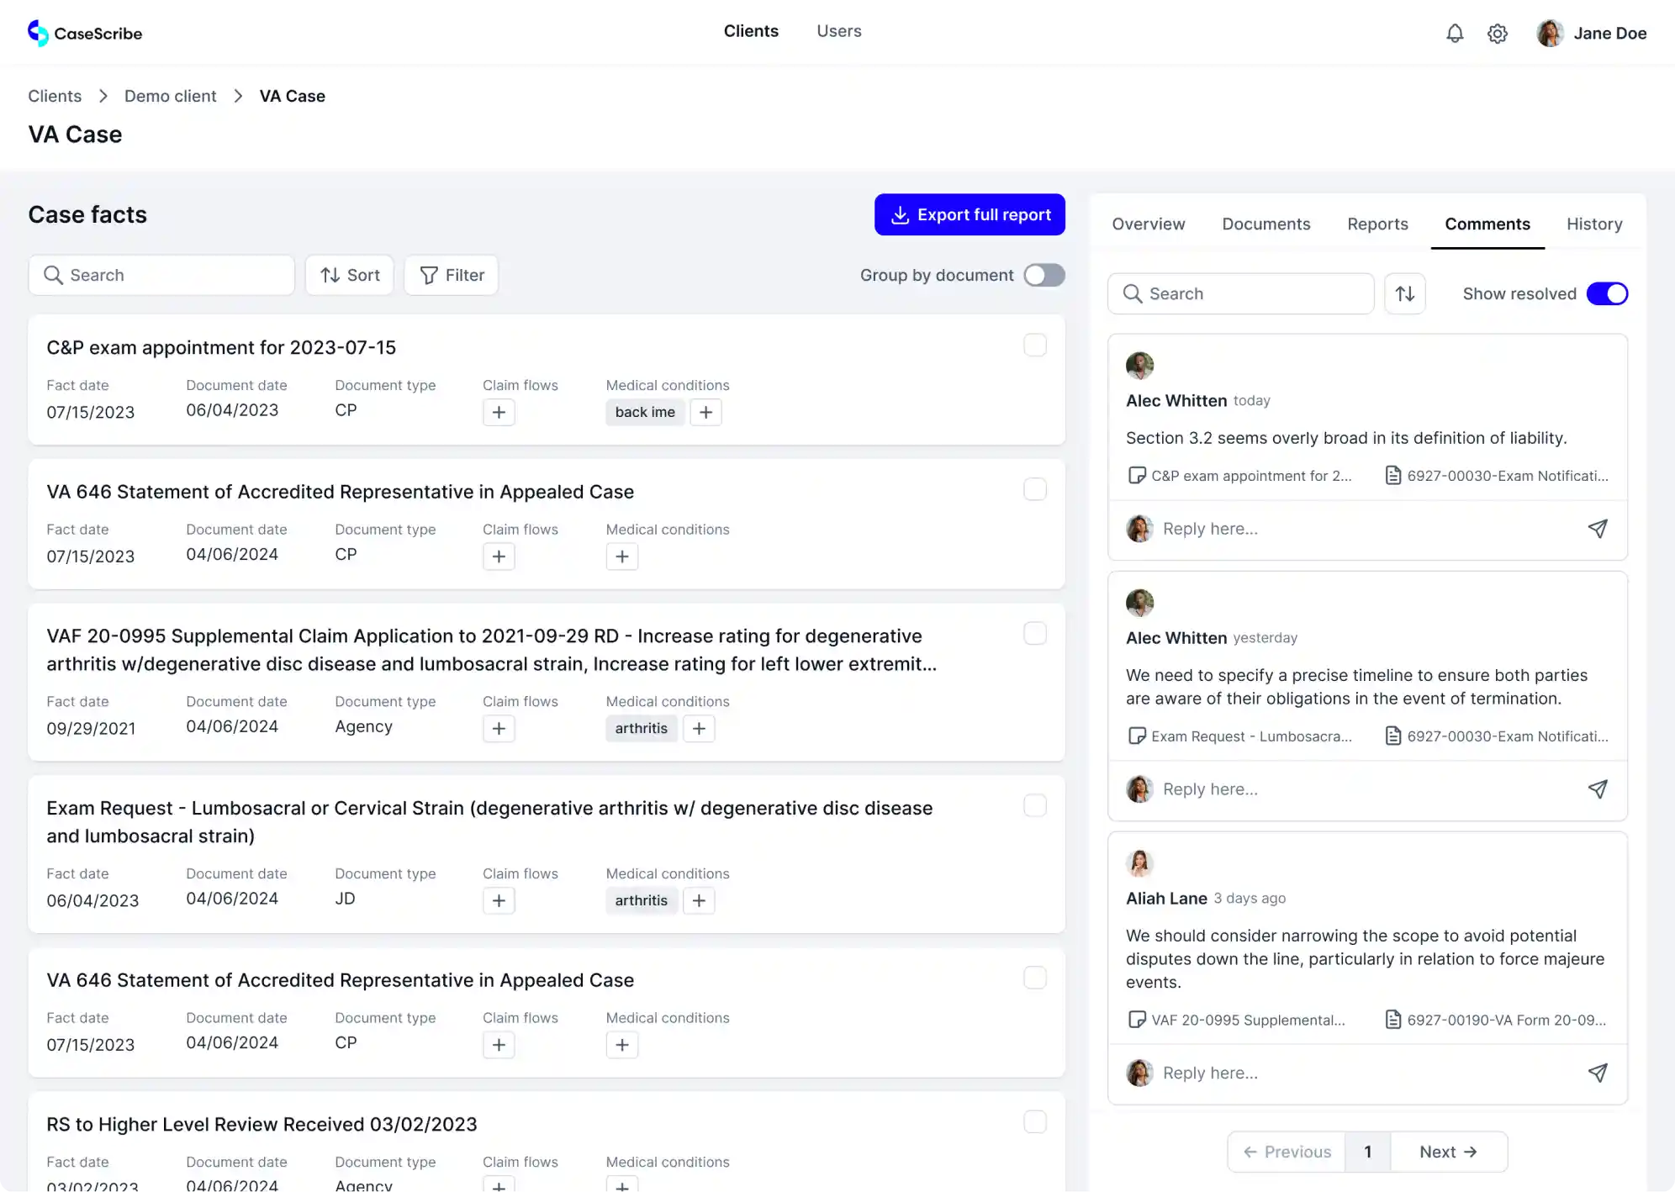Add a medical condition to the Exam Request fact
This screenshot has width=1675, height=1192.
[699, 900]
